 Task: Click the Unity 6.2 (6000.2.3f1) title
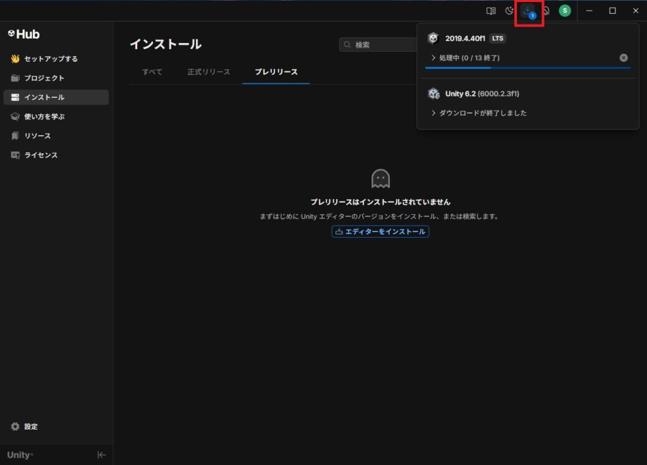[x=482, y=94]
